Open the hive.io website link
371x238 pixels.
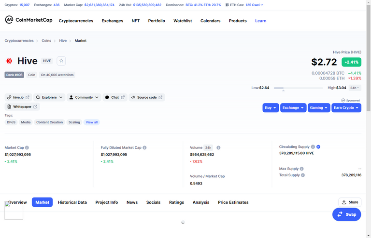(x=18, y=97)
